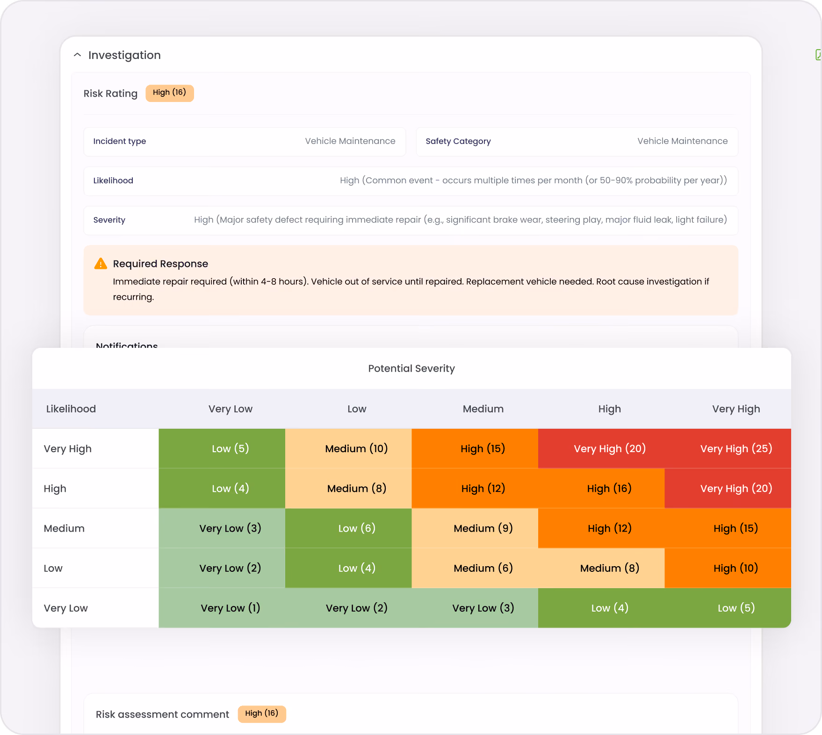Collapse the Investigation section chevron
Screen dimensions: 822x735
click(78, 55)
